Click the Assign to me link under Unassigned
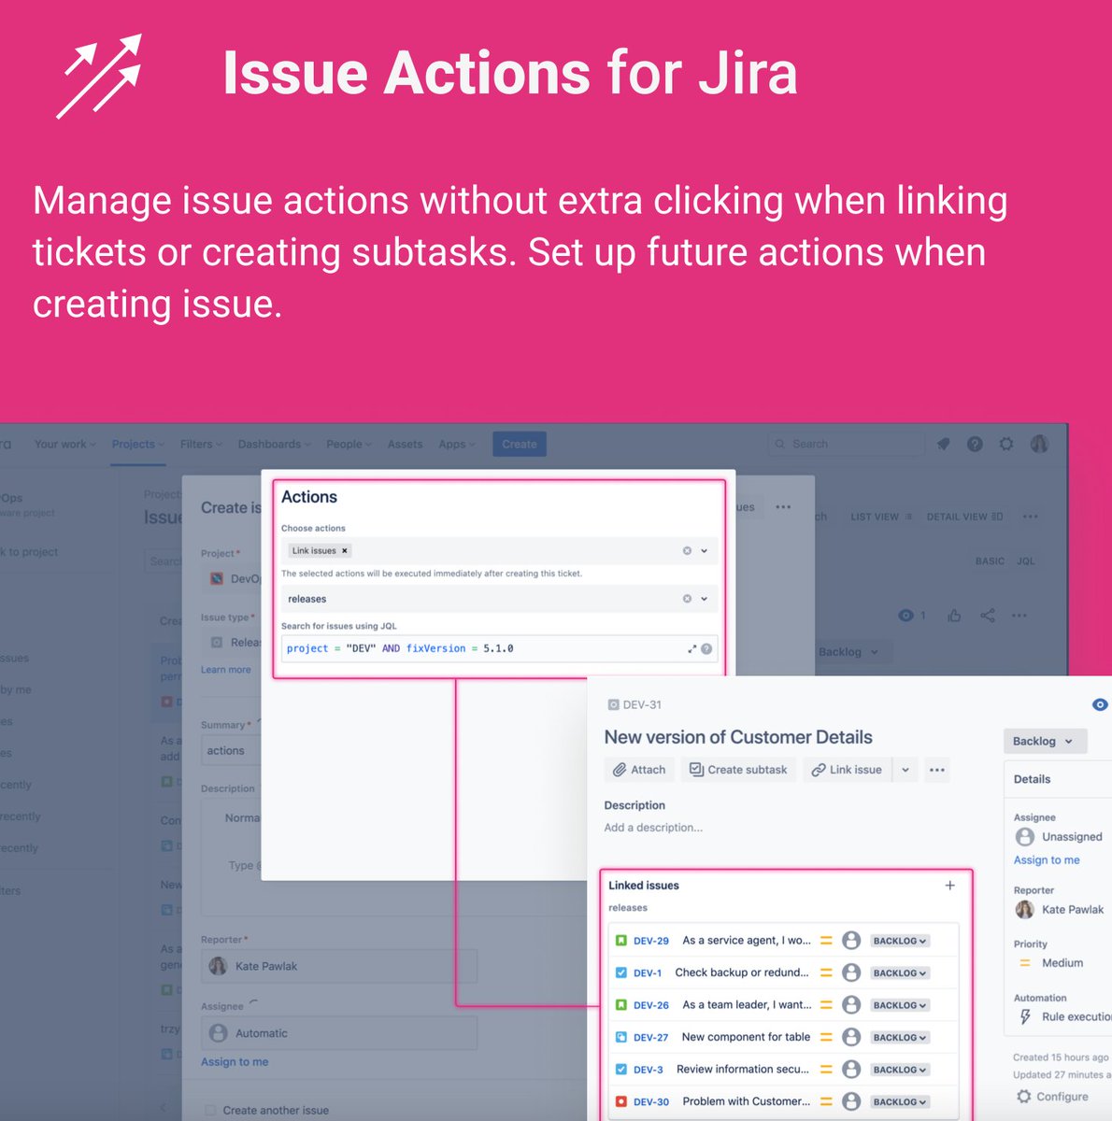The height and width of the screenshot is (1121, 1112). tap(1047, 860)
